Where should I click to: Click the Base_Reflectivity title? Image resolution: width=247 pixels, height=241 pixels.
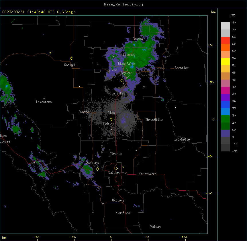coord(123,4)
